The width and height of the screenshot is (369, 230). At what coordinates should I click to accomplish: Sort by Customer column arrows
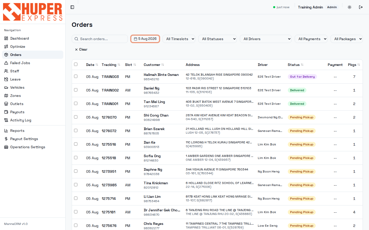coord(163,65)
